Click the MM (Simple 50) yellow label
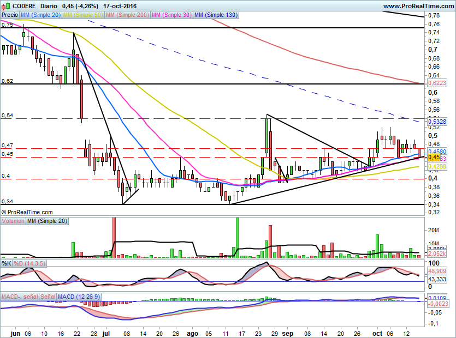The image size is (456, 338). pos(82,15)
